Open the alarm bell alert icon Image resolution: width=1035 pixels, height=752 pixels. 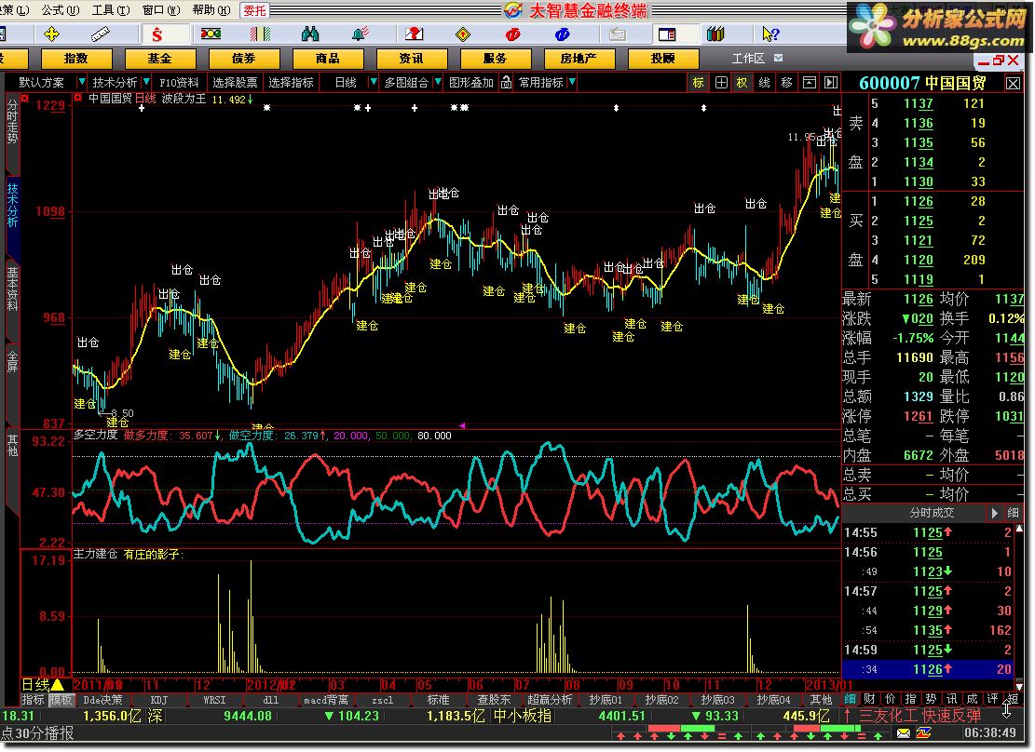coord(360,34)
